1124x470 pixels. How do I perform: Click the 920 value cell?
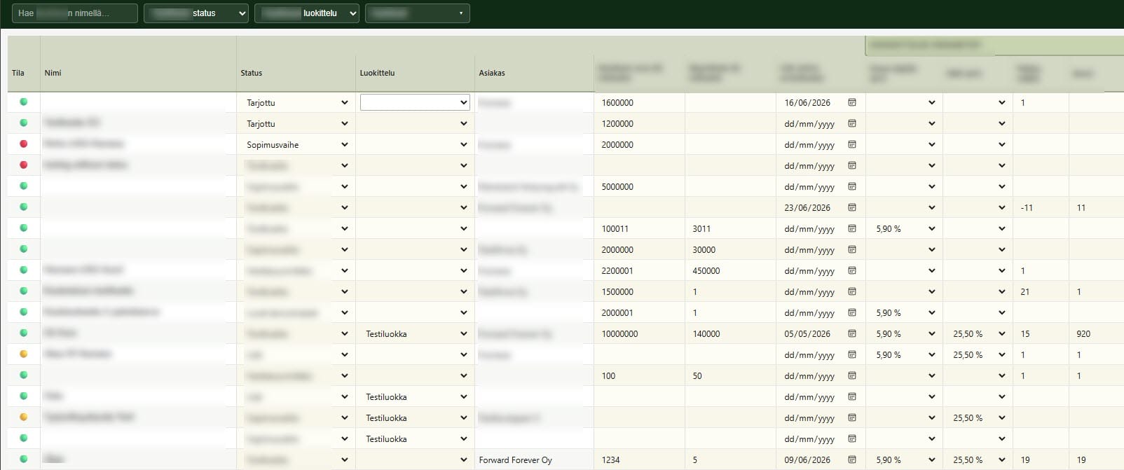1096,333
